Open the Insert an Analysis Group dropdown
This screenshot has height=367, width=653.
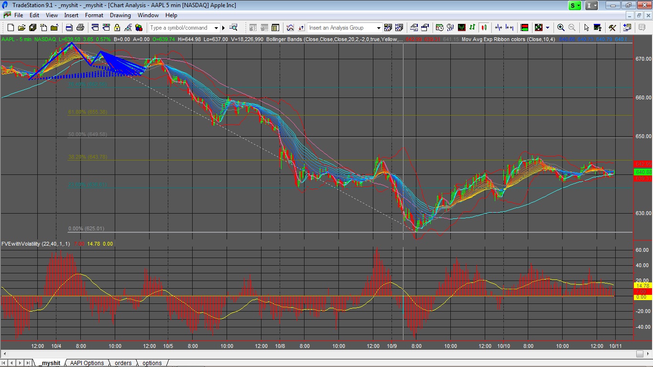[x=379, y=28]
